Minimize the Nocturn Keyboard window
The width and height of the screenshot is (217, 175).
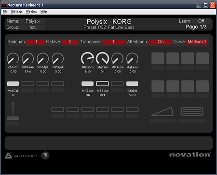click(199, 5)
